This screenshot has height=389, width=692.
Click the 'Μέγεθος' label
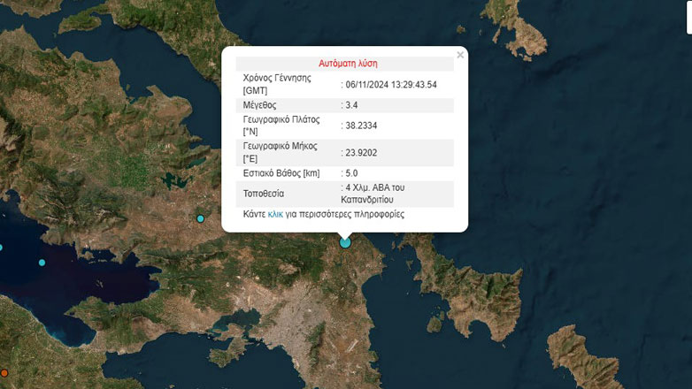click(x=259, y=105)
